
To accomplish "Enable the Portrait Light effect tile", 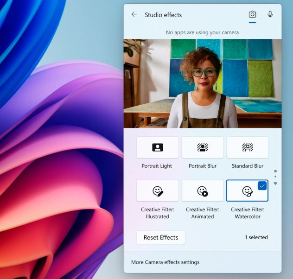I will pyautogui.click(x=158, y=147).
